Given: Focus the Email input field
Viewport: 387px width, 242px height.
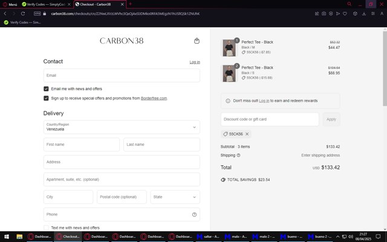Looking at the screenshot, I should coord(122,75).
